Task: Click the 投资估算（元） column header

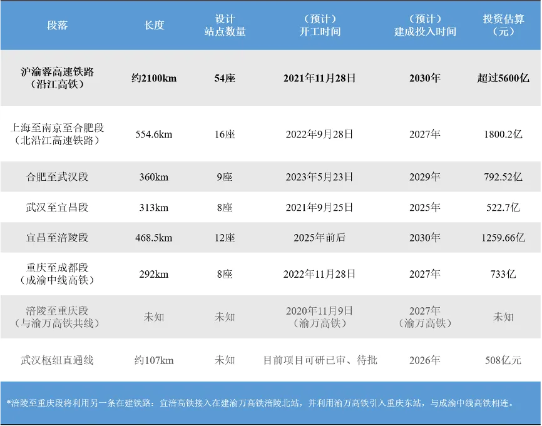Action: 503,25
